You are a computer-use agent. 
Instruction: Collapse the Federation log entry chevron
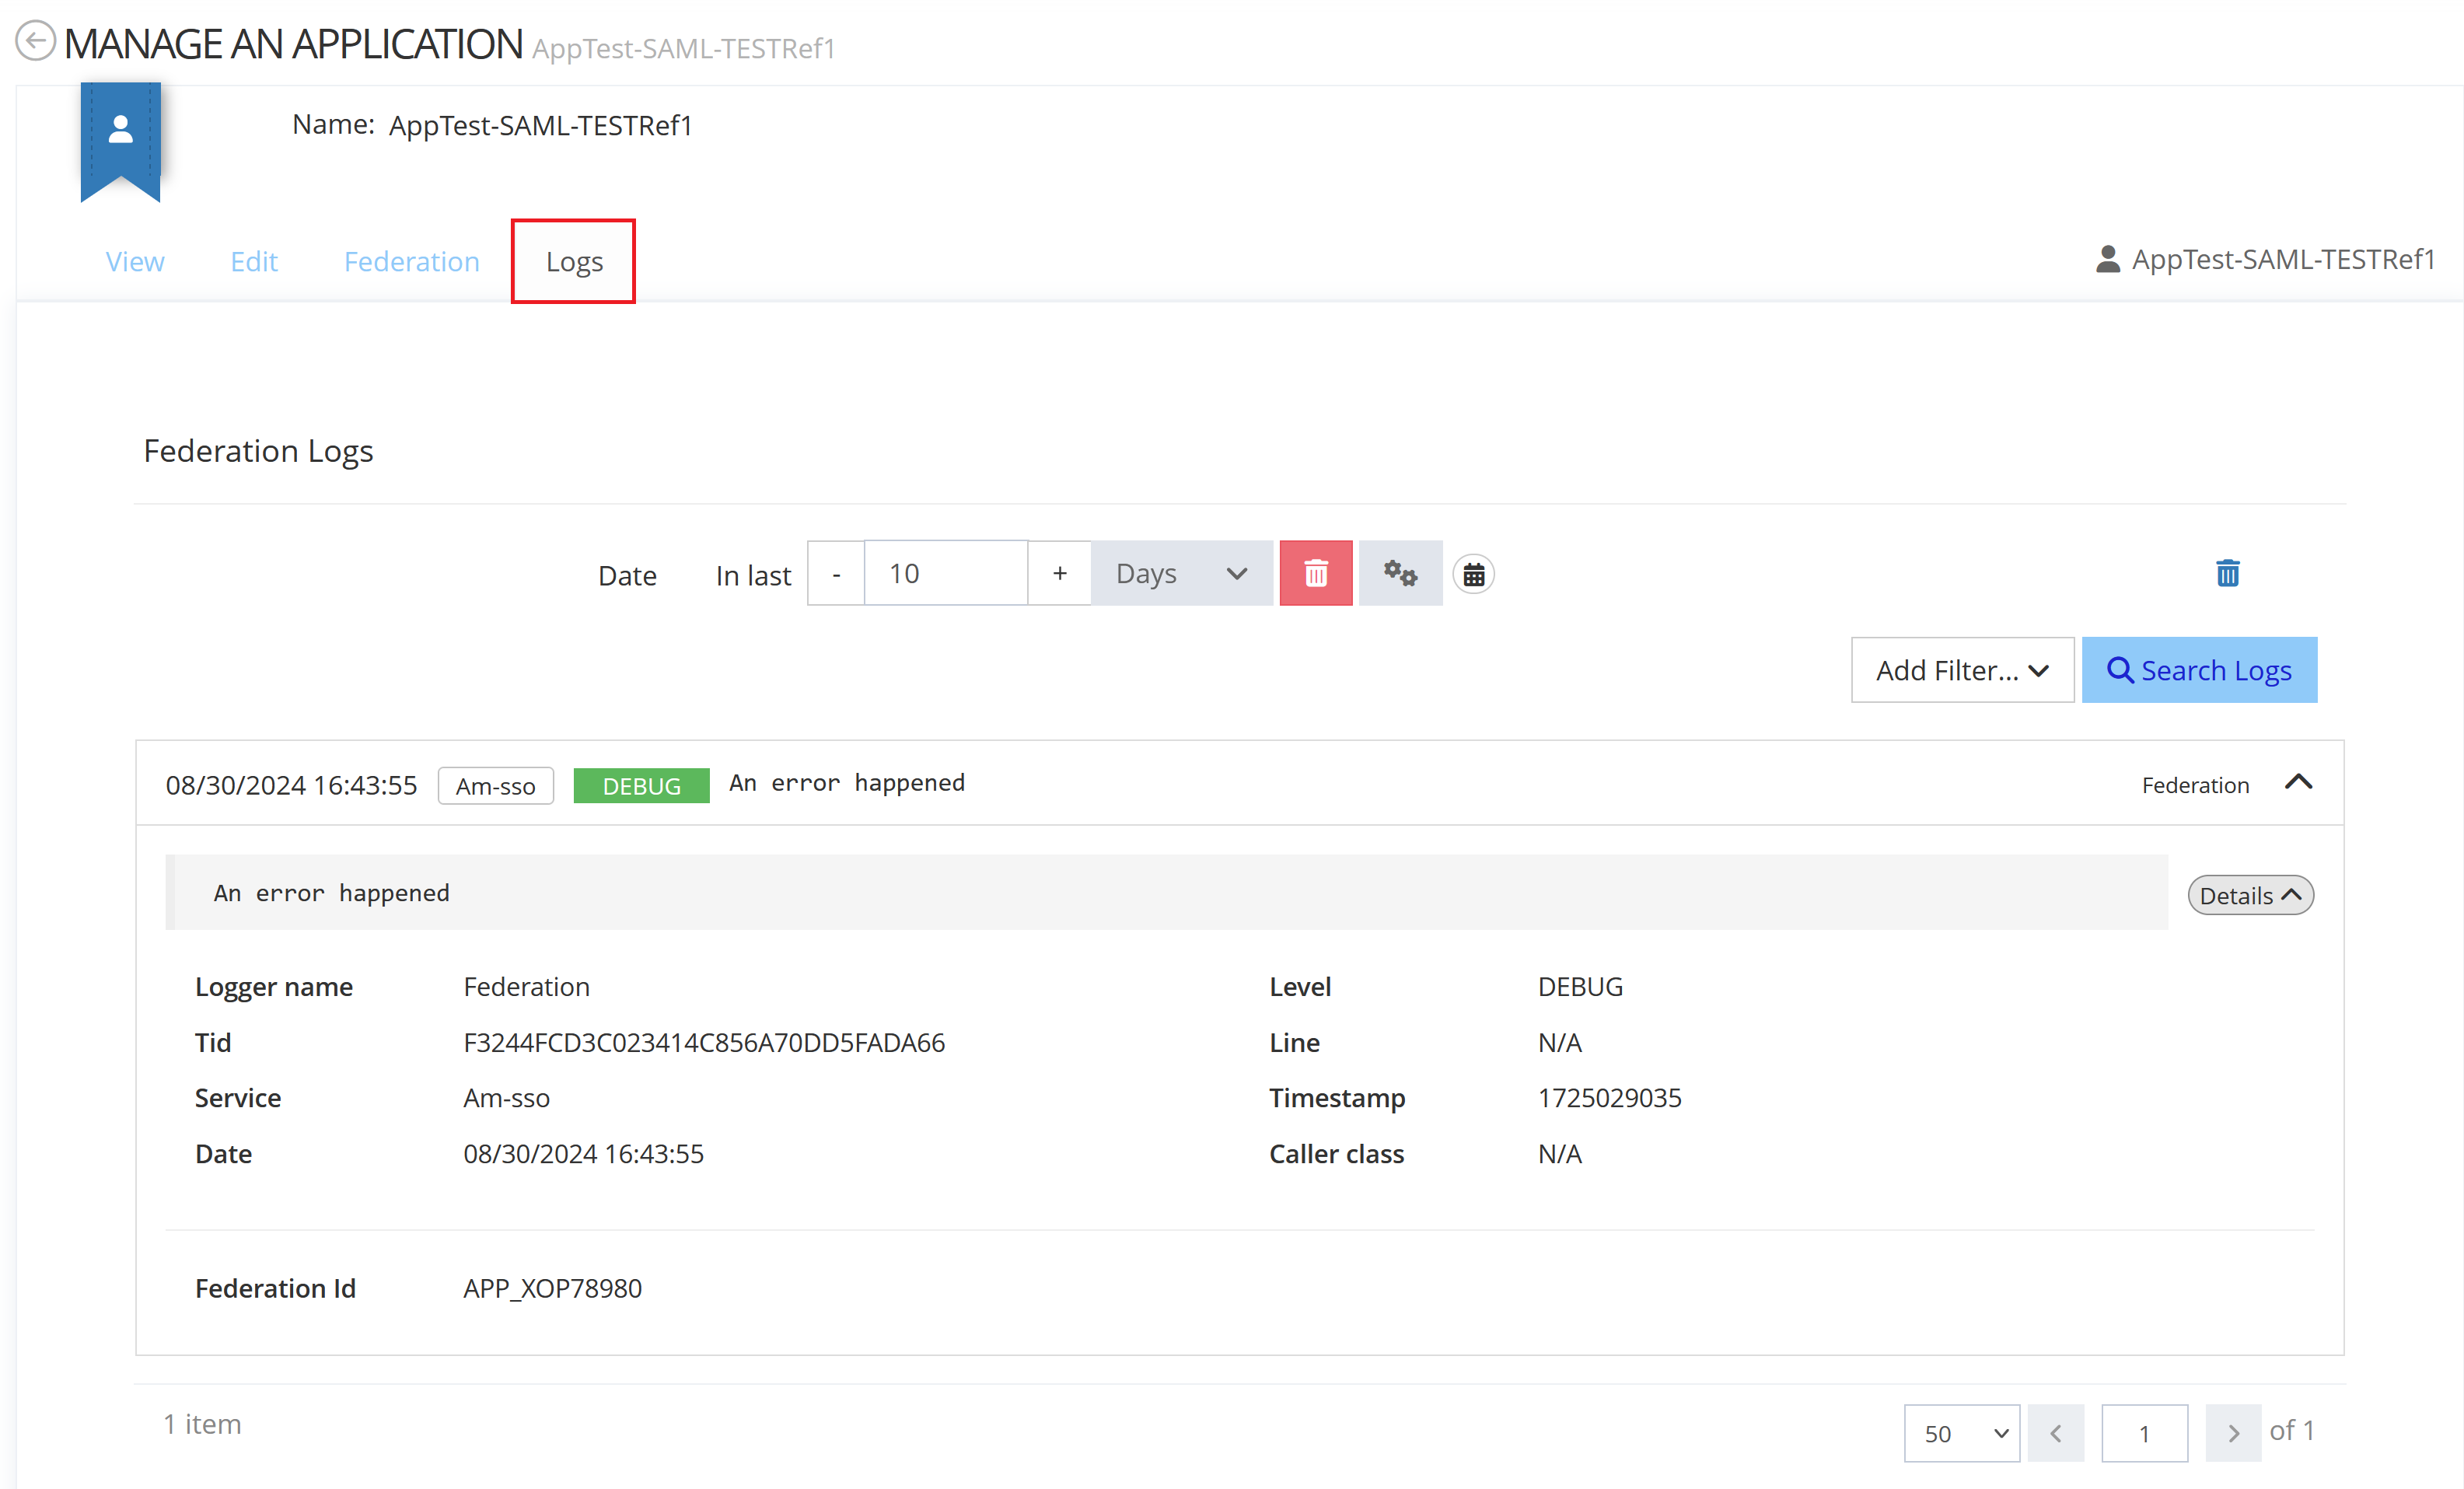[x=2298, y=783]
